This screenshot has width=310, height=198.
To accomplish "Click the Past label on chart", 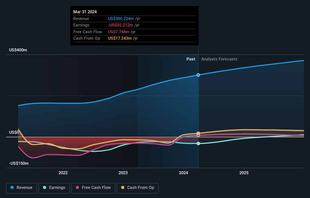I will (191, 59).
